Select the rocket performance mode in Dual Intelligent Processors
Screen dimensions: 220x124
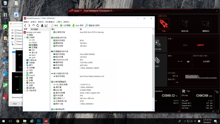pos(164,24)
